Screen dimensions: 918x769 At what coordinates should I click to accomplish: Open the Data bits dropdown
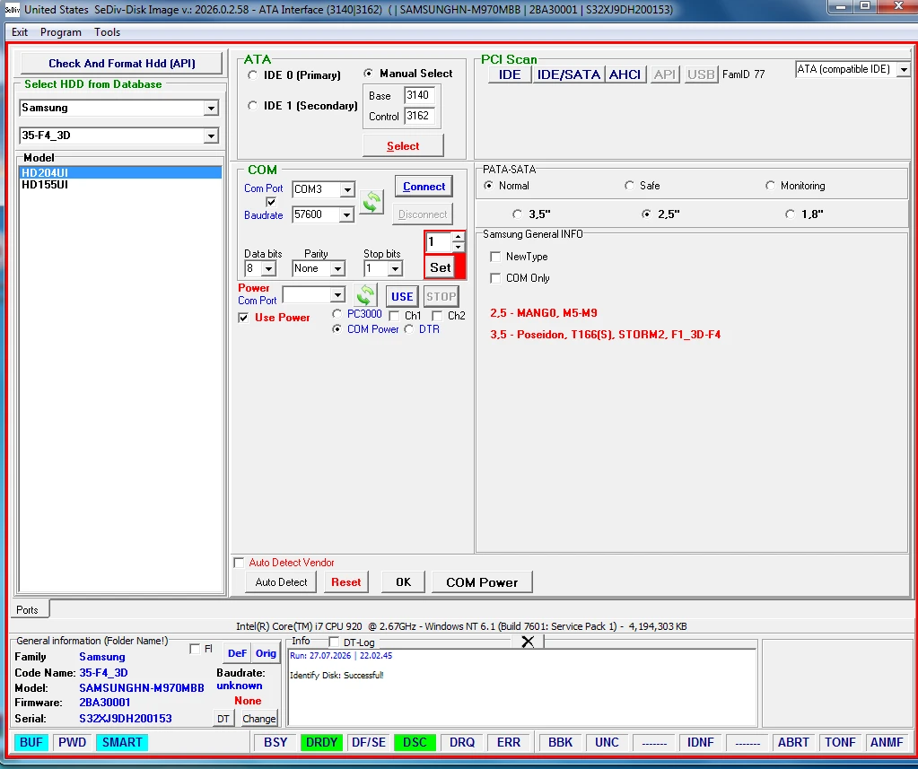click(268, 268)
